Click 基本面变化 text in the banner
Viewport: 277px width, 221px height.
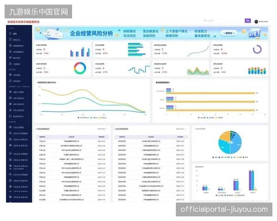pos(202,36)
